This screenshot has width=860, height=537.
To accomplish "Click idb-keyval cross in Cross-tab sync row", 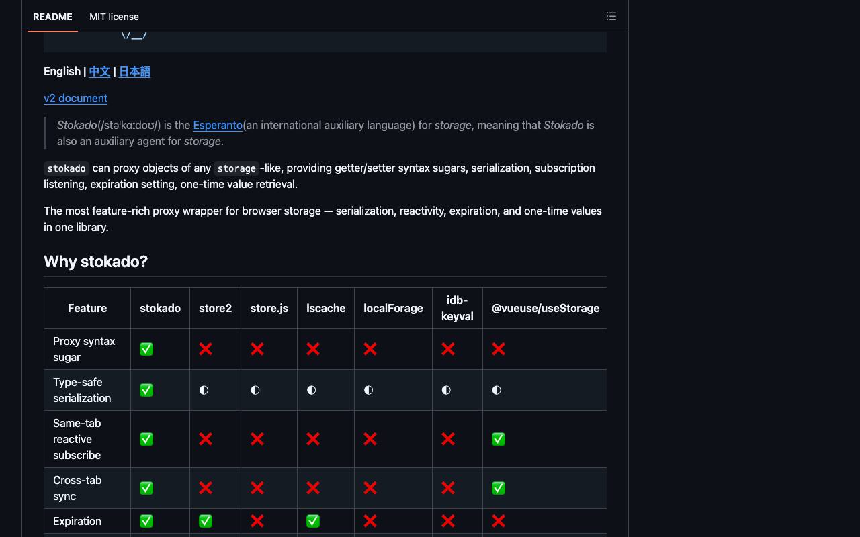I will pos(448,488).
